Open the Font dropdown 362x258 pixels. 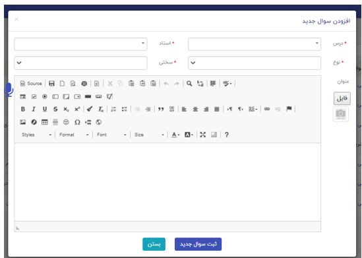pos(111,135)
